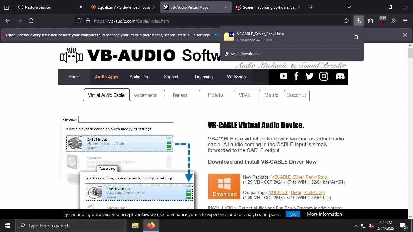Open VB-Audio Twitter icon

tap(309, 76)
